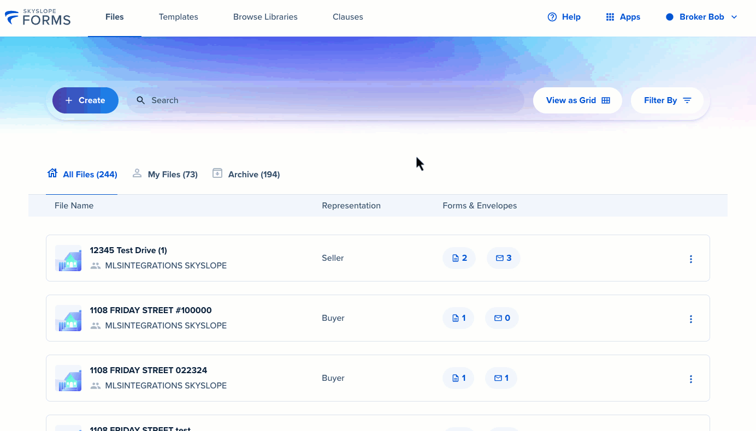Expand the Broker Bob account menu

tap(702, 17)
